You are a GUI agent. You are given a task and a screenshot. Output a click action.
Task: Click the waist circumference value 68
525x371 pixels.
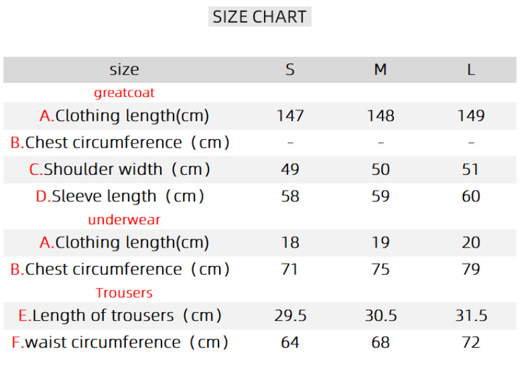(380, 343)
